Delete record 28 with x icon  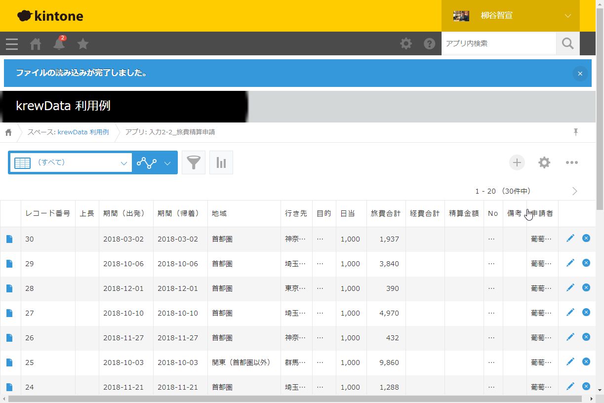(x=586, y=287)
